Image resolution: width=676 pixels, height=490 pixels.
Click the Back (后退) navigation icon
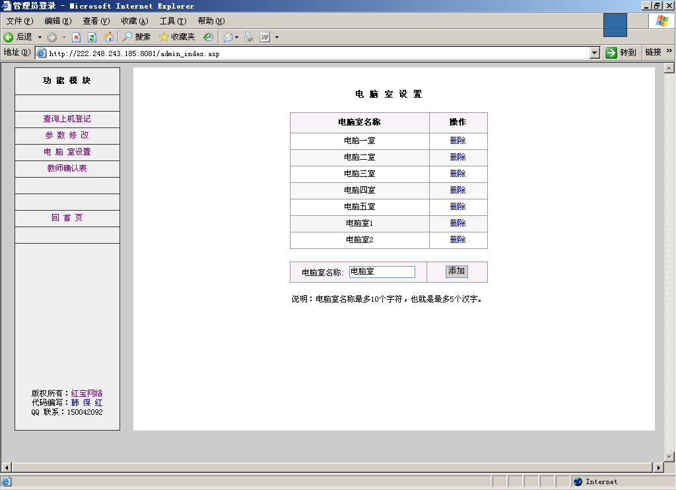pyautogui.click(x=9, y=37)
